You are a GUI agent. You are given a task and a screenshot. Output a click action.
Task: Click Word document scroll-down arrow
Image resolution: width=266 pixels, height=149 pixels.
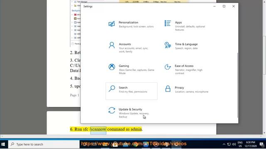264,133
